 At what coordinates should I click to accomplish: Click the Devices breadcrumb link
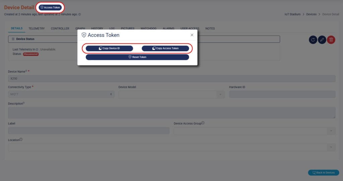point(311,14)
